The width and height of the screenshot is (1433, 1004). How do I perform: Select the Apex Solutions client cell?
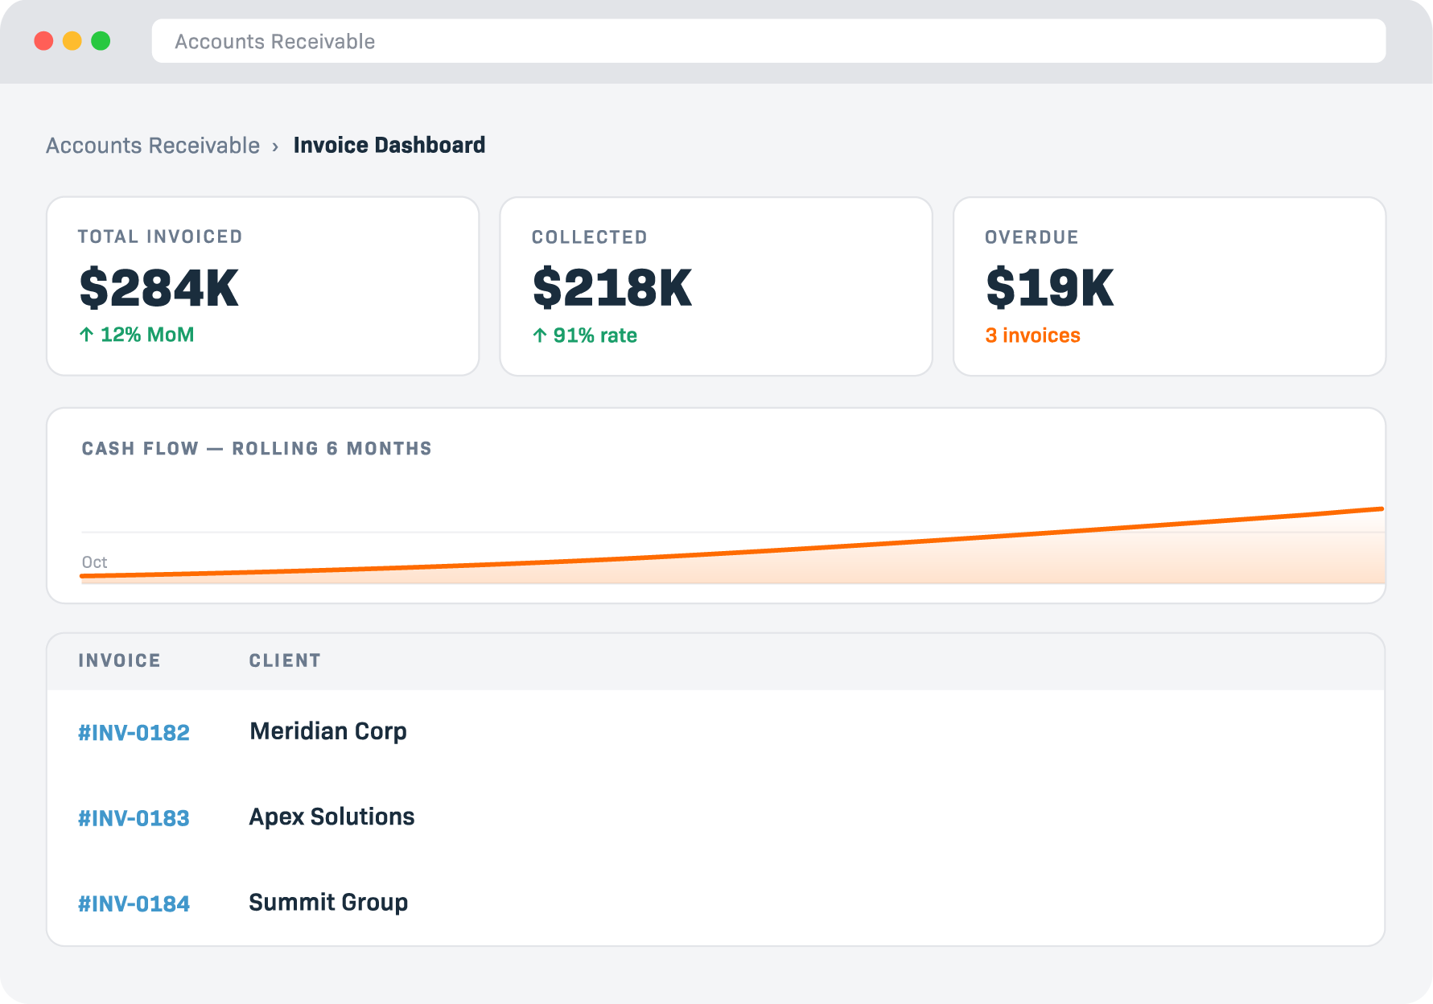click(x=331, y=817)
